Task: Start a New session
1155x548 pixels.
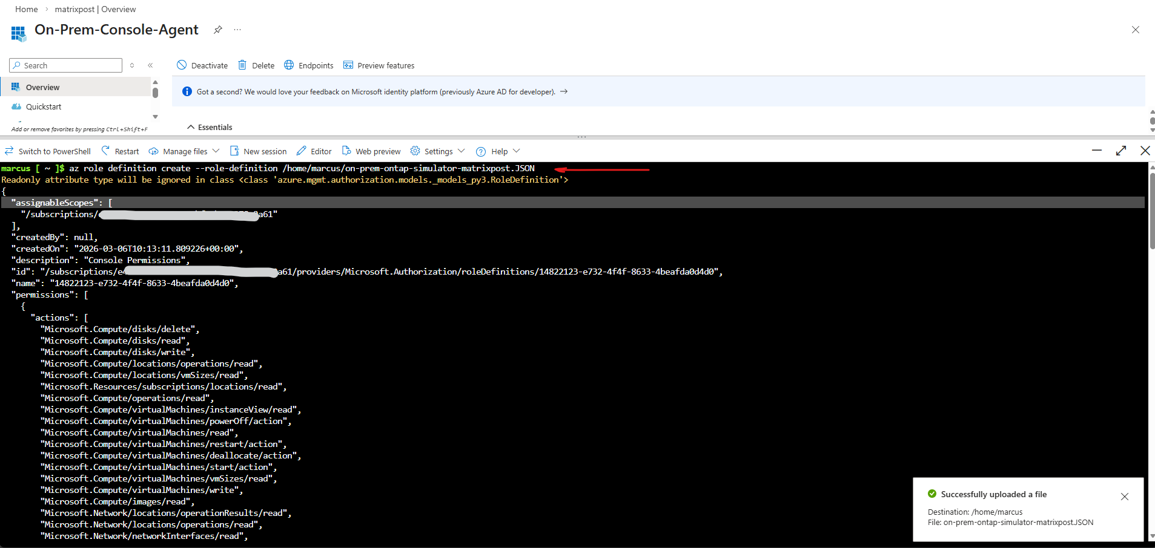Action: tap(259, 151)
